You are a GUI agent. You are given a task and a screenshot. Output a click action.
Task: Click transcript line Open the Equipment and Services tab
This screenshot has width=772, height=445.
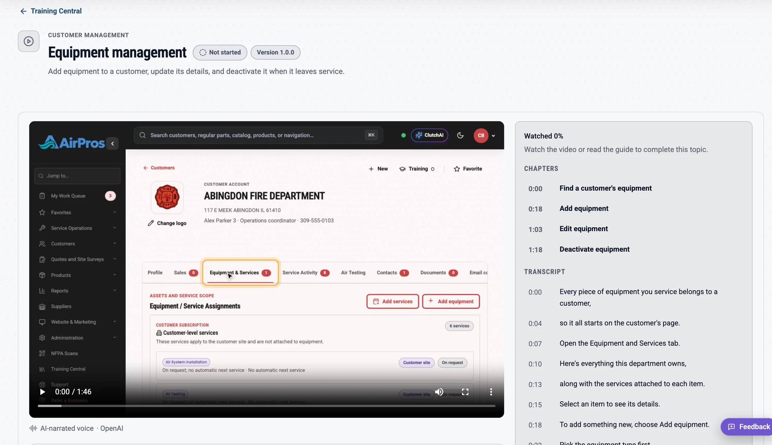[x=620, y=343]
